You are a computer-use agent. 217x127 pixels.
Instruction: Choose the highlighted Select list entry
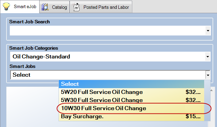[131, 84]
